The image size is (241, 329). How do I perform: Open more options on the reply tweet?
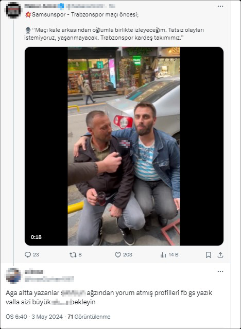(220, 271)
